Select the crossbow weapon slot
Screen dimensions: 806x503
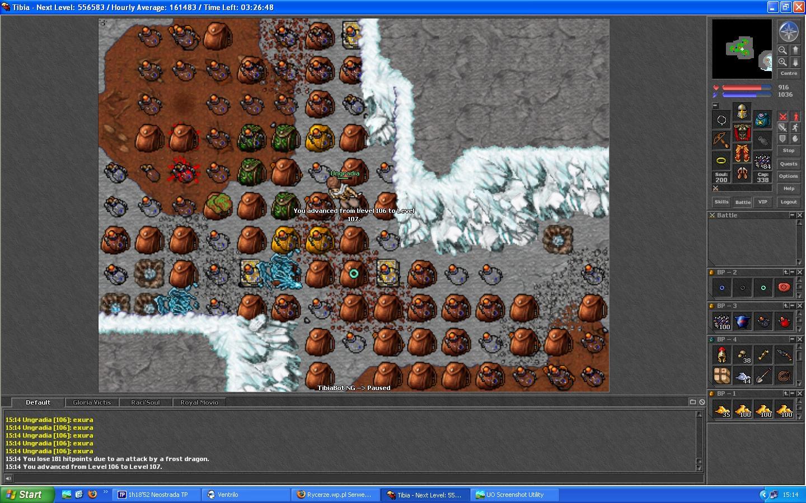click(721, 140)
